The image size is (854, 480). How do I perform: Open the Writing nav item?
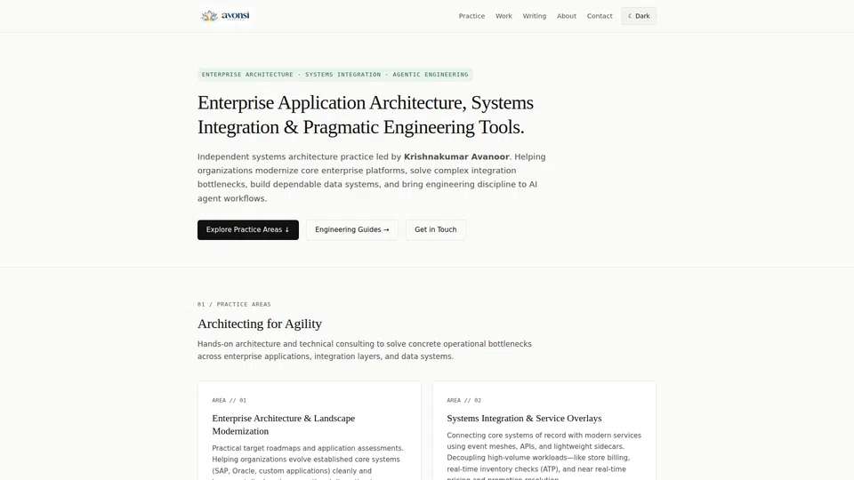[x=535, y=16]
